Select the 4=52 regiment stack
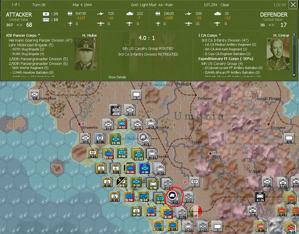This screenshot has width=299, height=234. tap(160, 169)
